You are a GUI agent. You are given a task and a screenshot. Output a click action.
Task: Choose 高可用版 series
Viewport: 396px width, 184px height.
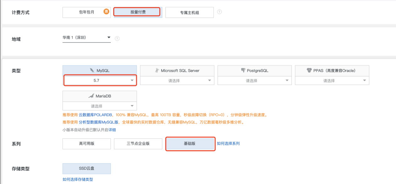(87, 143)
